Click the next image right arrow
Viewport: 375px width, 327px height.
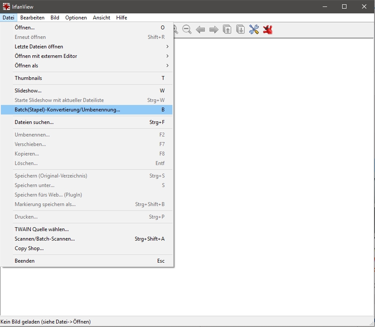(214, 30)
